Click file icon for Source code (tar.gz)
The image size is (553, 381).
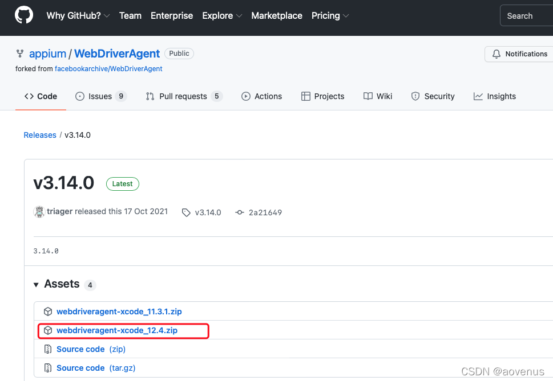pyautogui.click(x=47, y=368)
